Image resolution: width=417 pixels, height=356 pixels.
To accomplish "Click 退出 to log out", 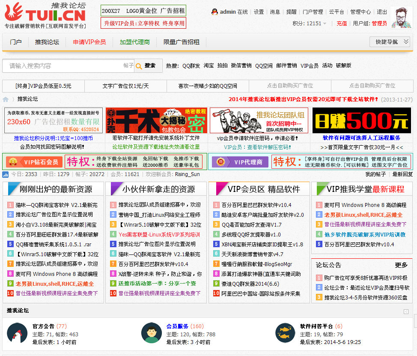I will tap(382, 12).
